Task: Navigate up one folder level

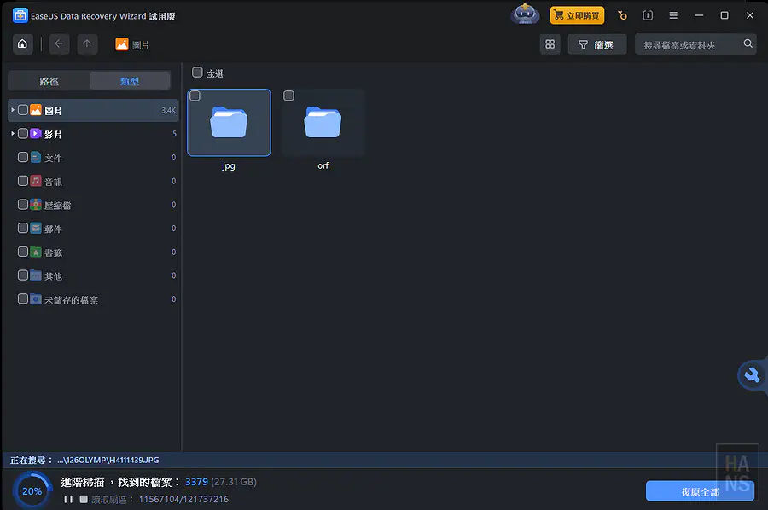Action: pyautogui.click(x=87, y=44)
